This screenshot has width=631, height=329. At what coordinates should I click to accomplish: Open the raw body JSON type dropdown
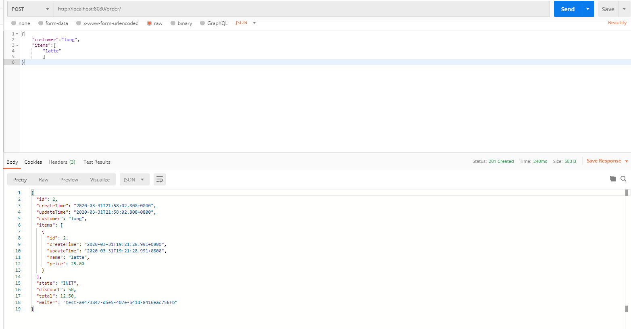[246, 23]
